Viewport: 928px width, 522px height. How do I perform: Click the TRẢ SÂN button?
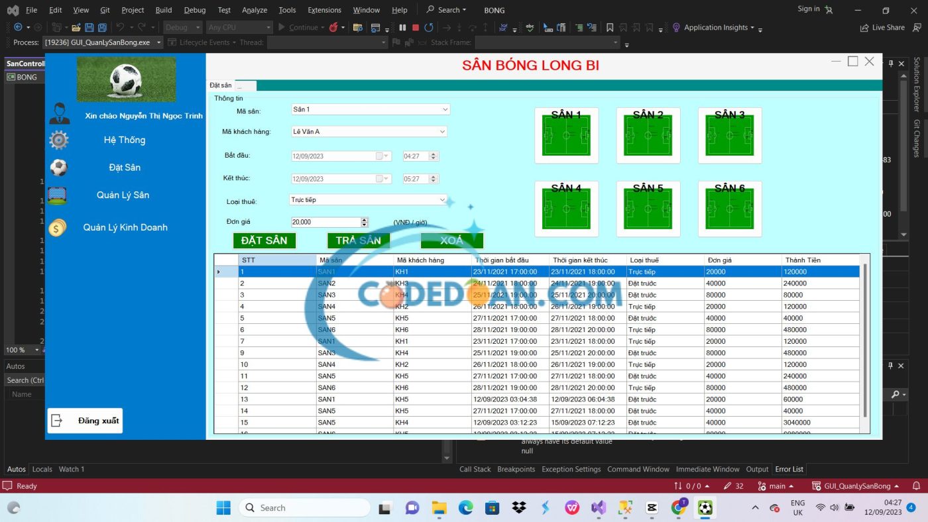(x=359, y=240)
